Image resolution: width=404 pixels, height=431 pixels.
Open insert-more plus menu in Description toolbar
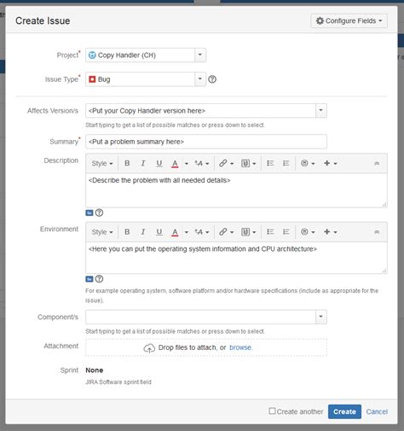tap(330, 163)
